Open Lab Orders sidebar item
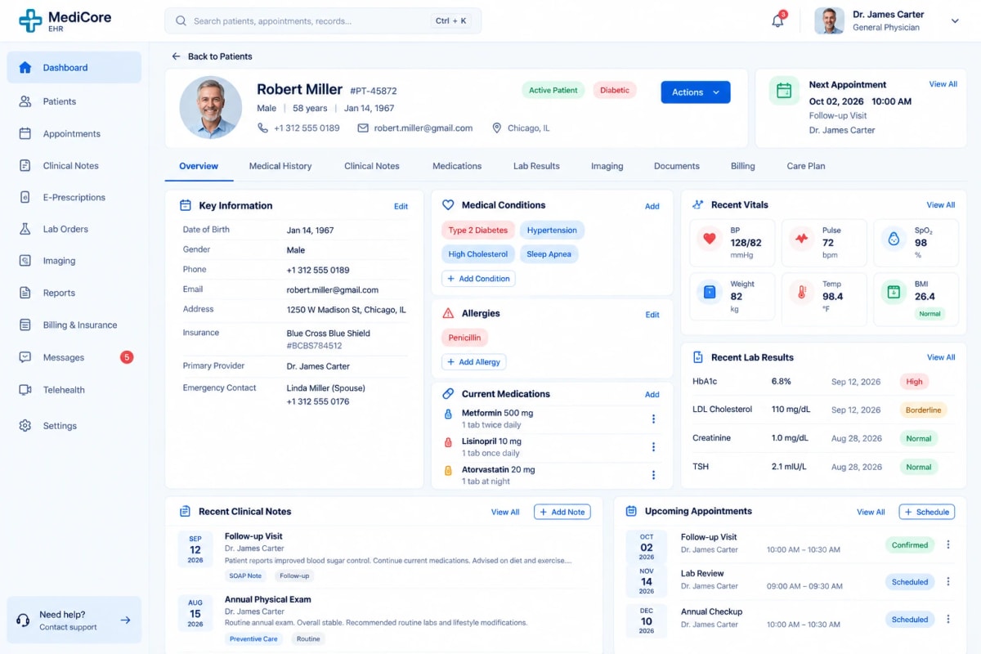This screenshot has width=981, height=654. tap(74, 229)
